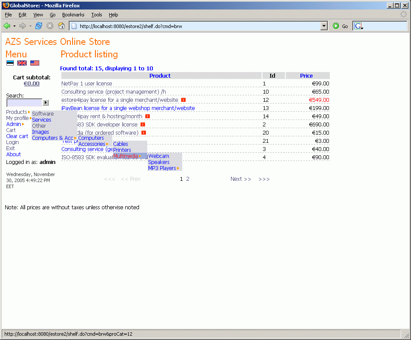The width and height of the screenshot is (411, 340).
Task: Select Computers in the submenu
Action: pyautogui.click(x=91, y=138)
